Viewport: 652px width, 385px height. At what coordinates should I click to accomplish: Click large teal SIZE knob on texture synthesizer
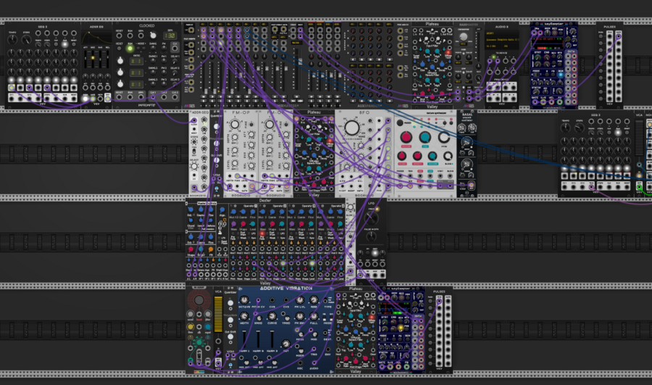[425, 137]
